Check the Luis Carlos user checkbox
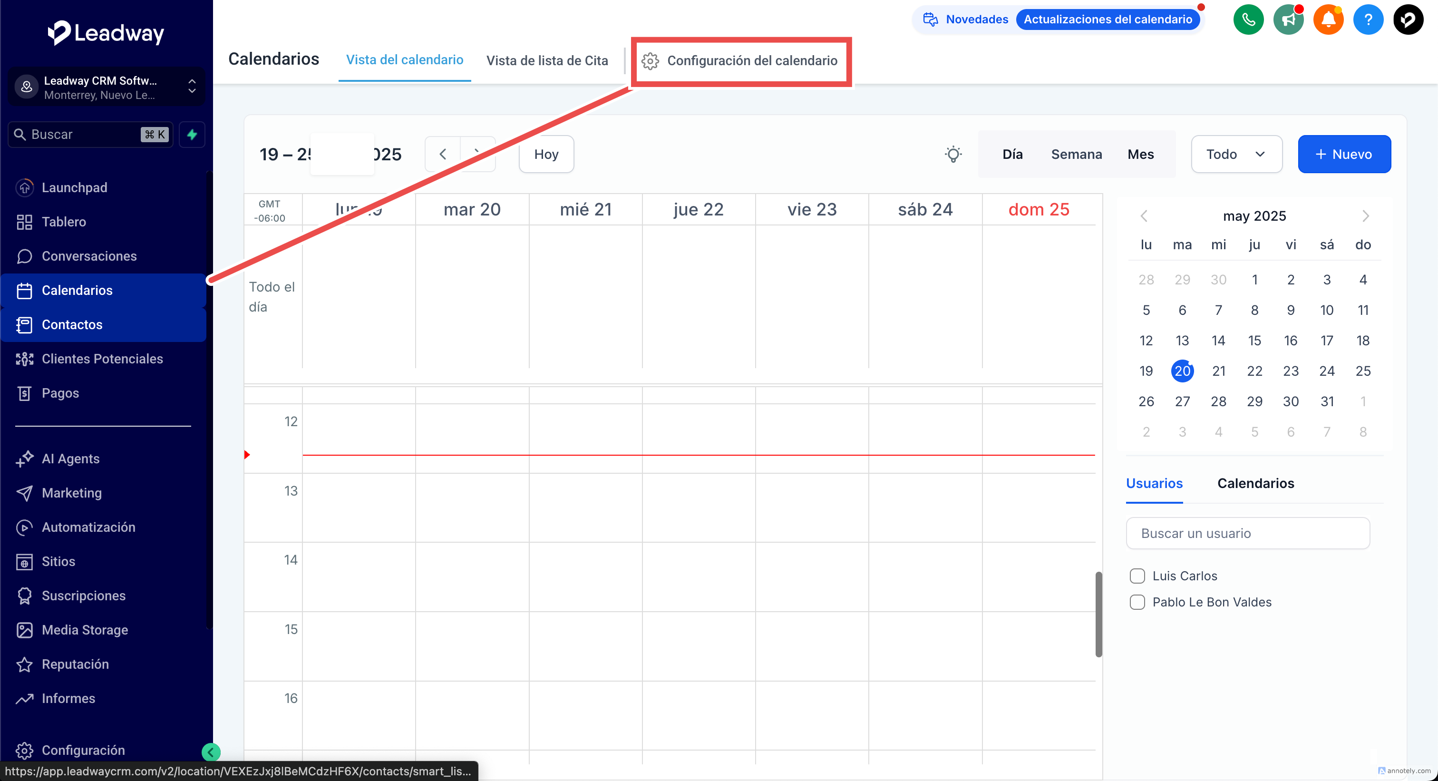The width and height of the screenshot is (1438, 781). (1137, 576)
